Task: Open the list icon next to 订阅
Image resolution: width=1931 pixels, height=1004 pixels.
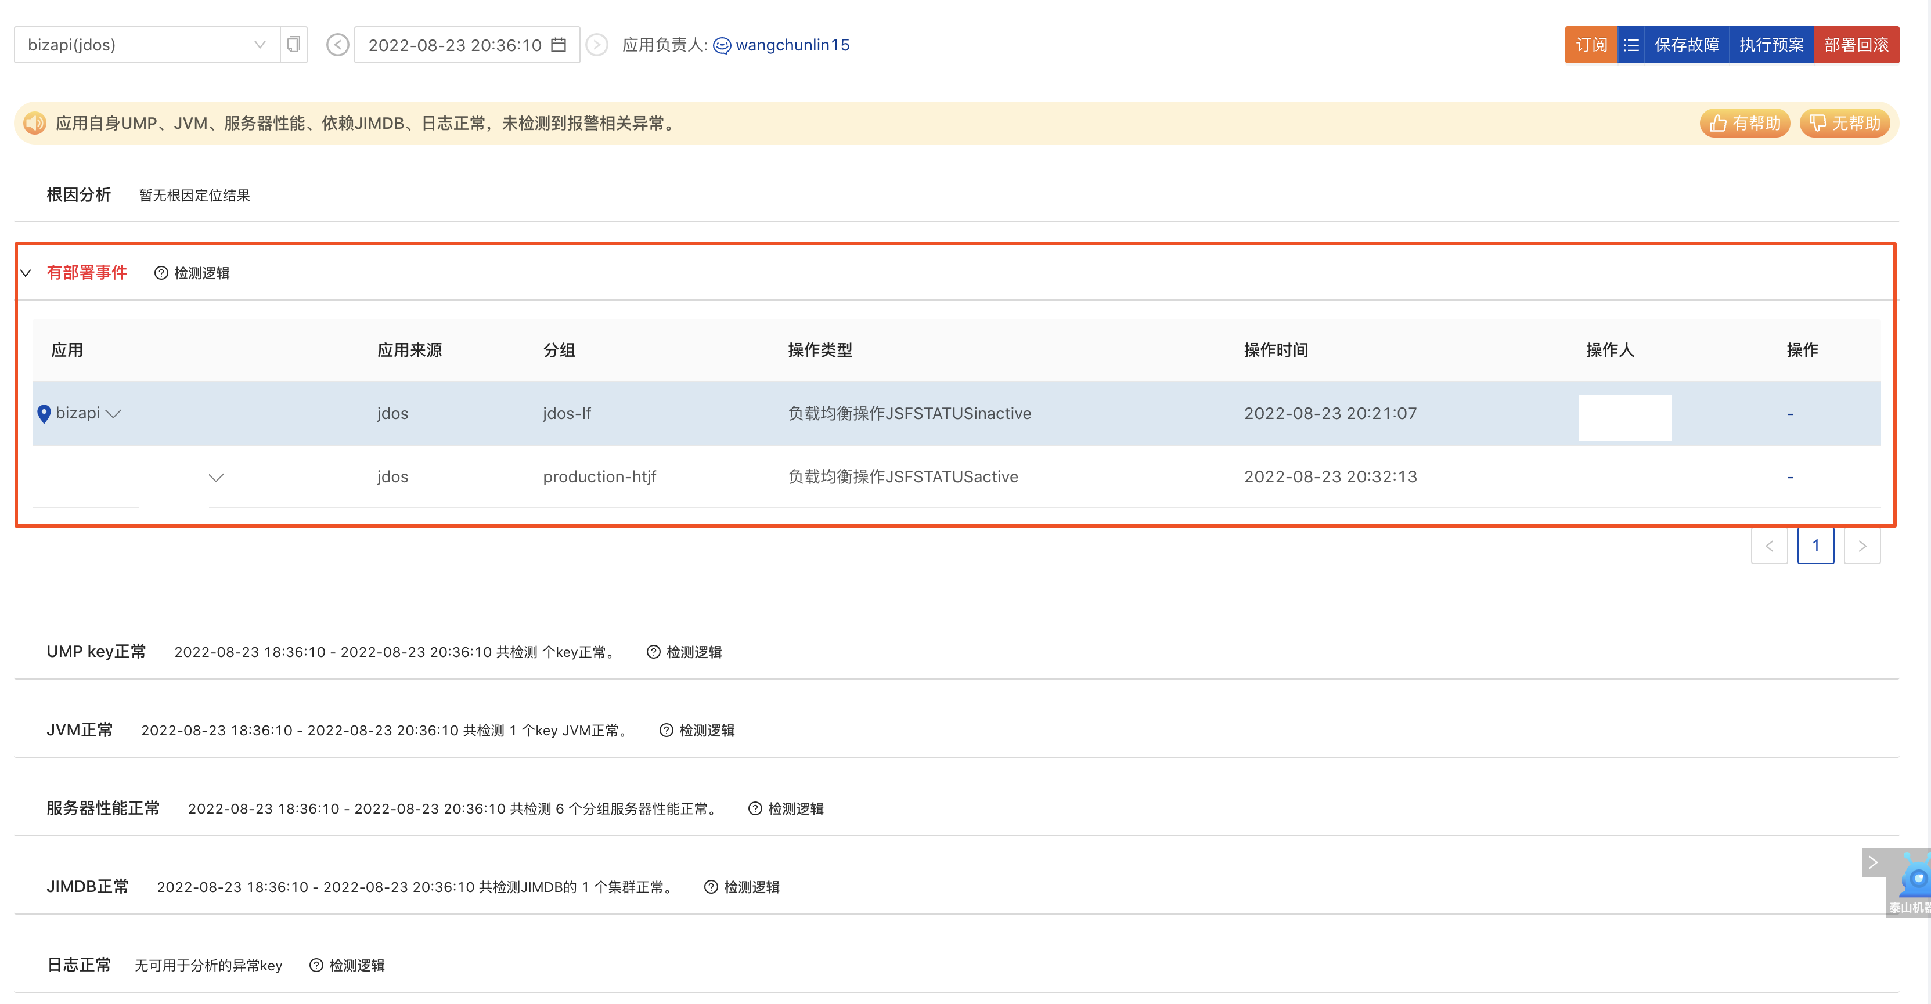Action: click(x=1631, y=45)
